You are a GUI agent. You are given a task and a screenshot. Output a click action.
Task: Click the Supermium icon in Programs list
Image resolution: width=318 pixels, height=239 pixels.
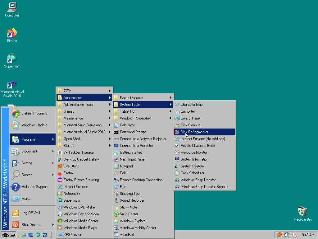[60, 200]
